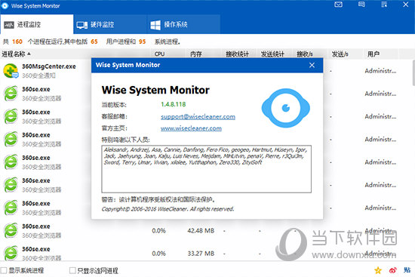Click the chat message icon in title bar

pyautogui.click(x=361, y=5)
